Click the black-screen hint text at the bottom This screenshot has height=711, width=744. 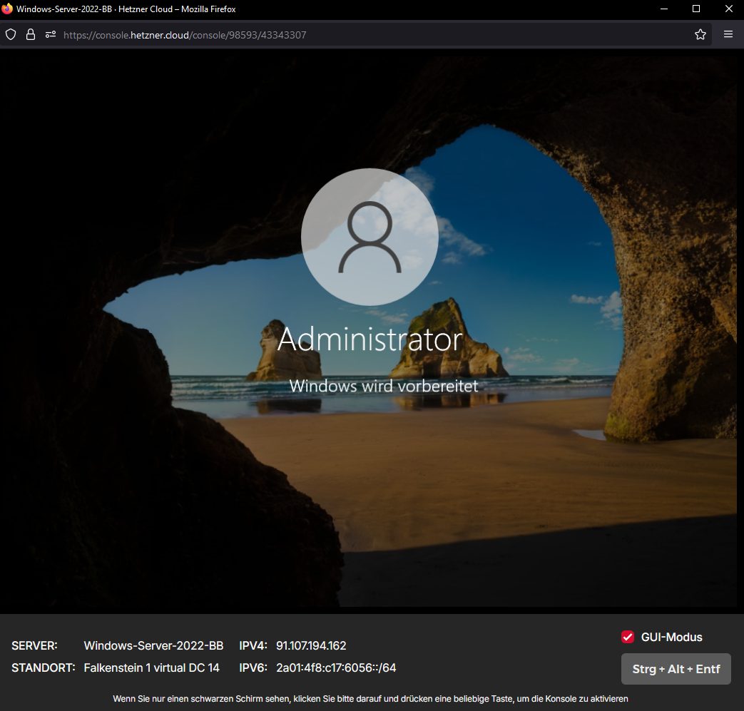click(x=372, y=699)
